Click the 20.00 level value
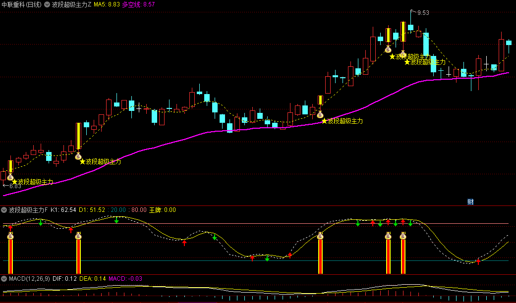The width and height of the screenshot is (516, 303). coord(118,209)
